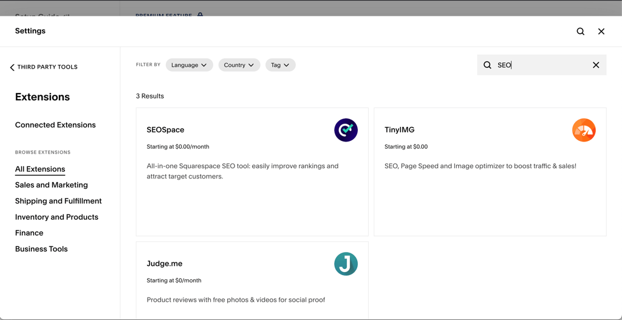Click the back chevron beside Third Party Tools

coord(12,67)
